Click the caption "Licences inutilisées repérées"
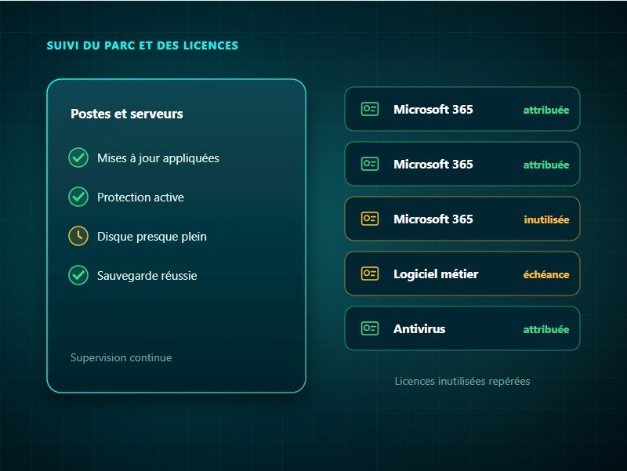This screenshot has width=627, height=471. tap(462, 382)
